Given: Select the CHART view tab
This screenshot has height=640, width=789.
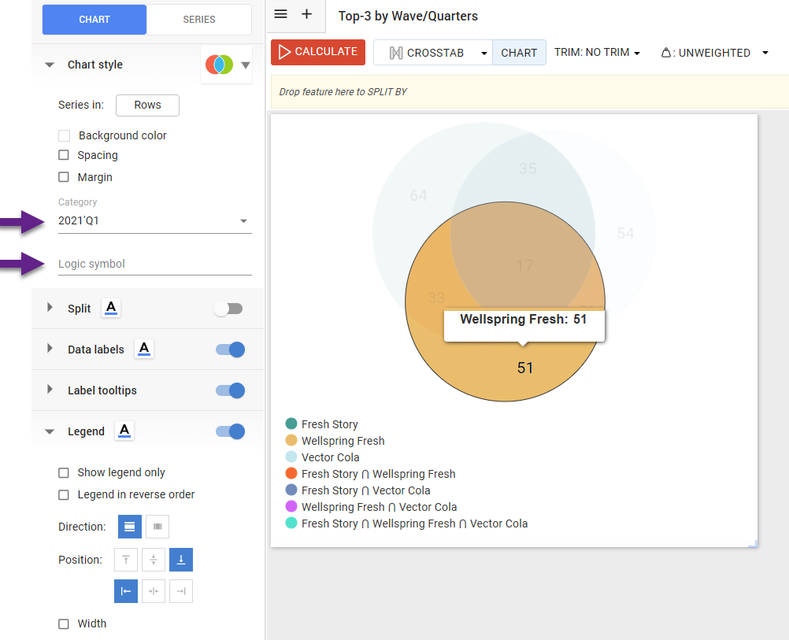Looking at the screenshot, I should coord(519,53).
